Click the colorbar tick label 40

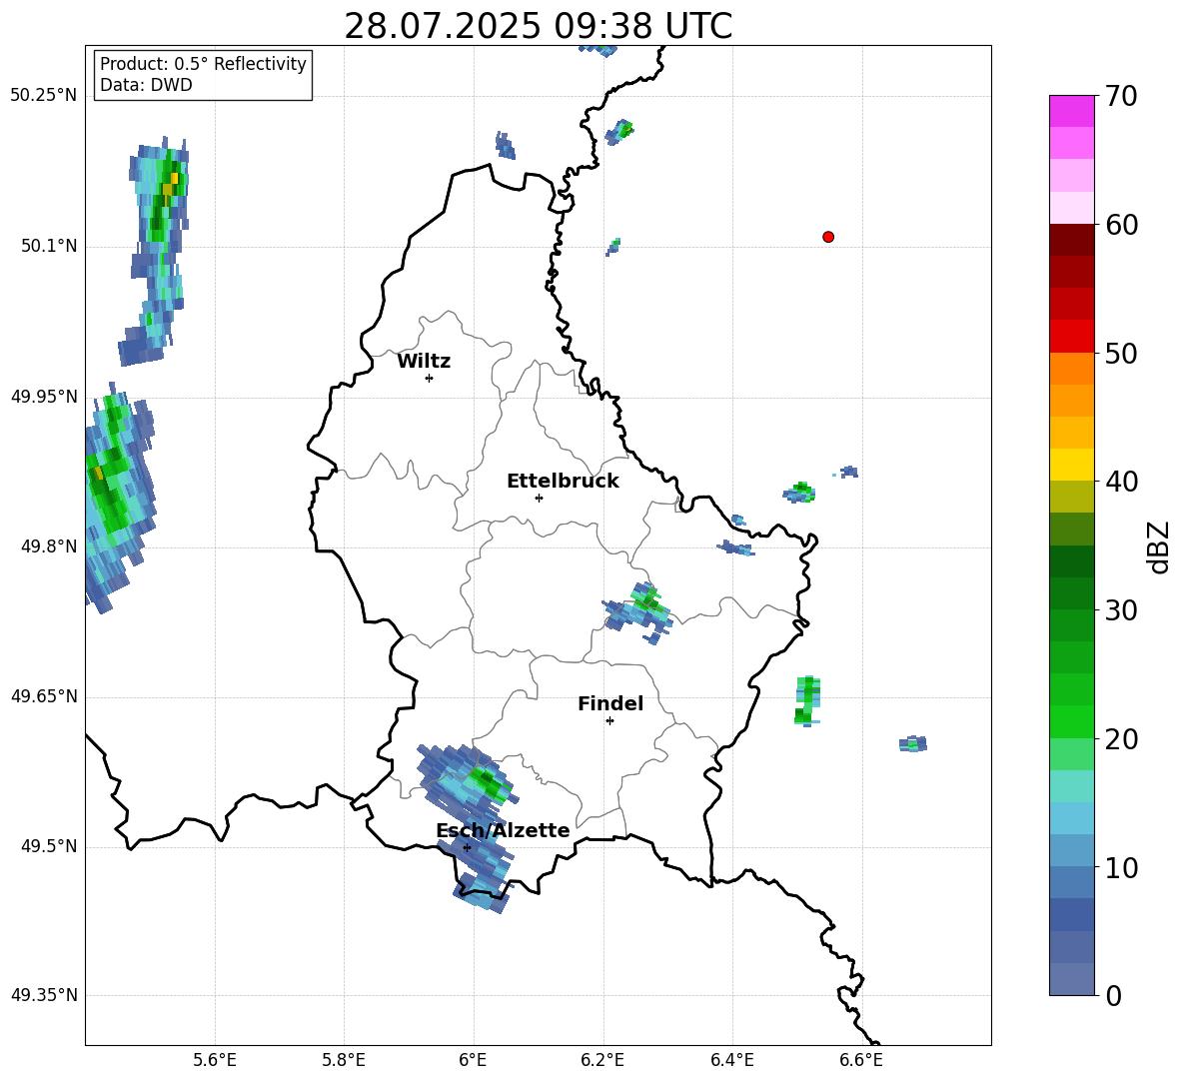point(1122,482)
